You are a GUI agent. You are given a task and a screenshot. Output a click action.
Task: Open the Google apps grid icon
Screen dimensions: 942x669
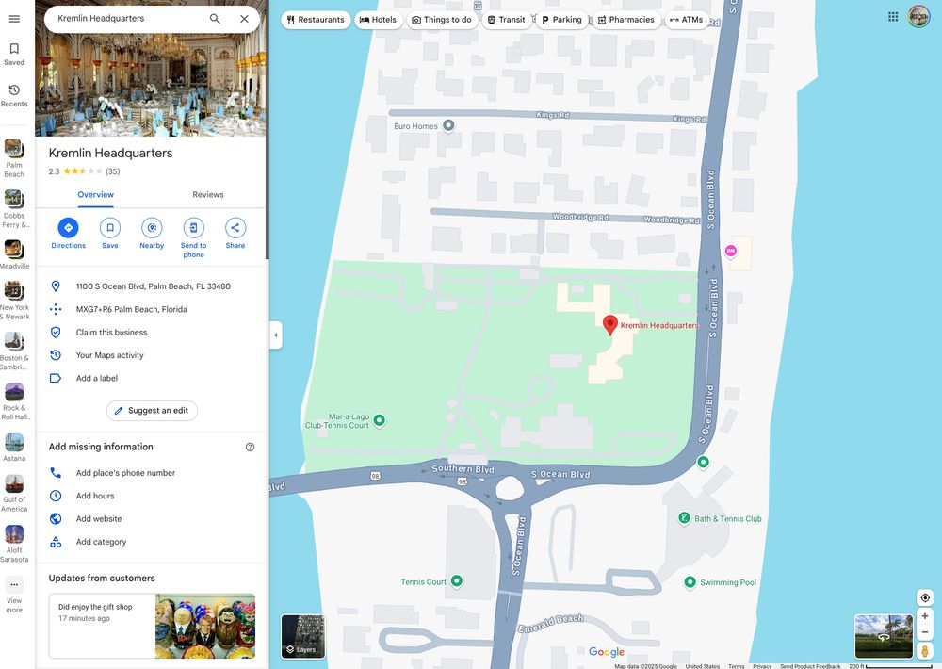coord(893,16)
